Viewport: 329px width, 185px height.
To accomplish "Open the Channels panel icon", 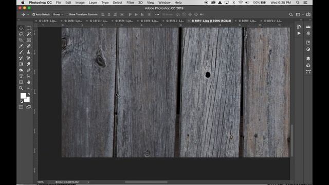I will coord(308,65).
